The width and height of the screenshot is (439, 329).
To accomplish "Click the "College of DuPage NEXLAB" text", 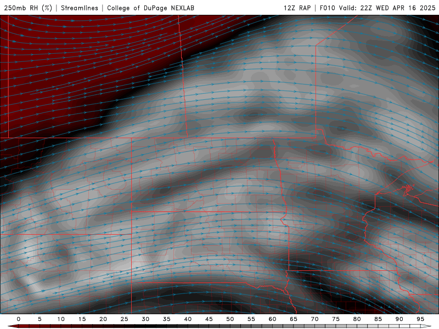I will (x=150, y=8).
